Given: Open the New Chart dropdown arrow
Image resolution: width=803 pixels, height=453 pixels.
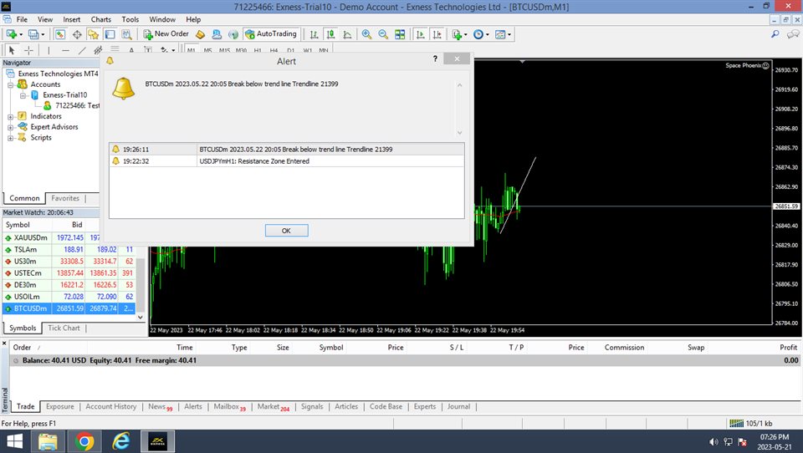Looking at the screenshot, I should [20, 35].
